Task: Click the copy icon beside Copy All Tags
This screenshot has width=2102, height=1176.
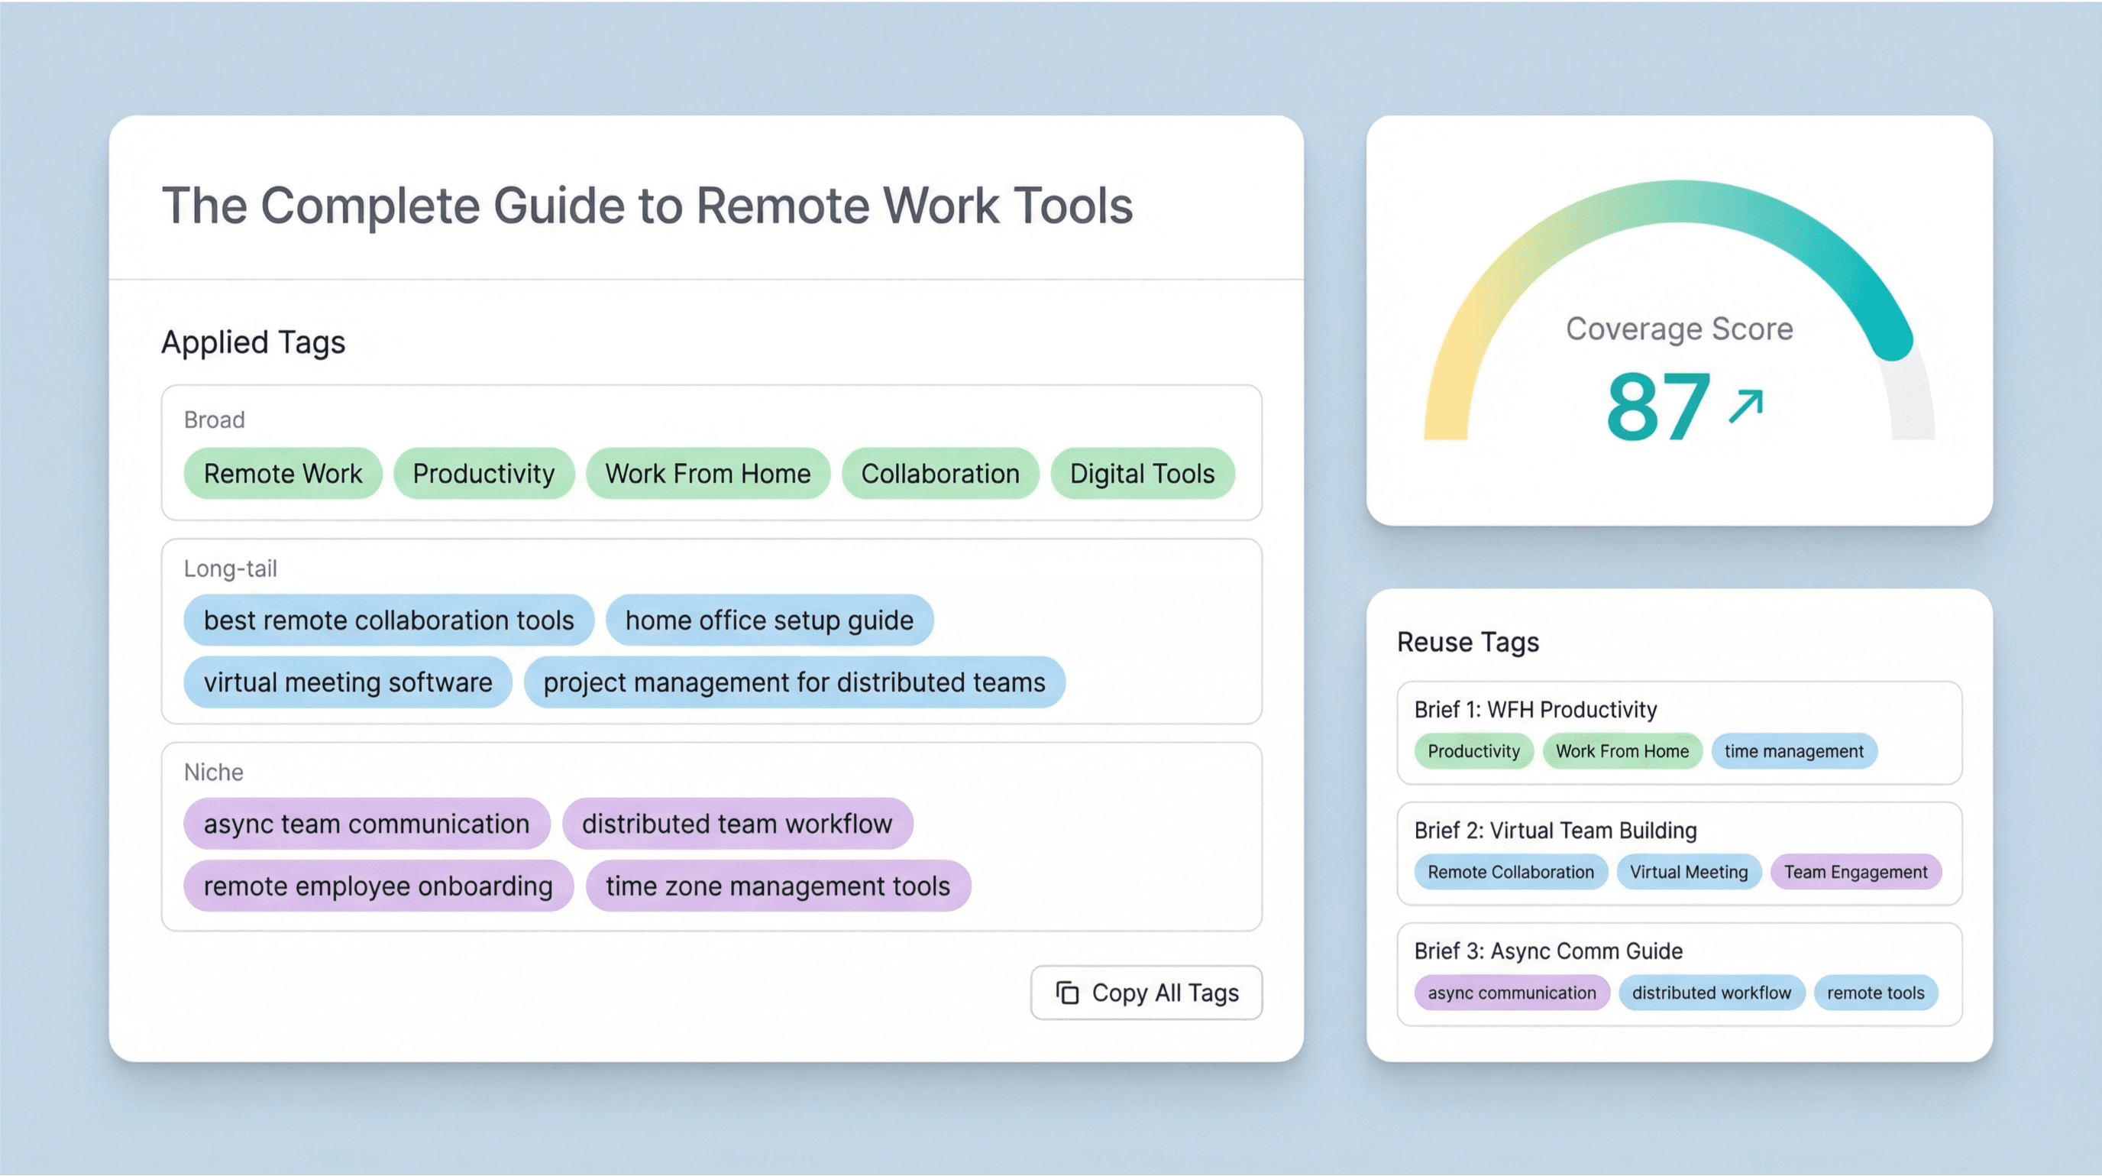Action: pos(1067,993)
